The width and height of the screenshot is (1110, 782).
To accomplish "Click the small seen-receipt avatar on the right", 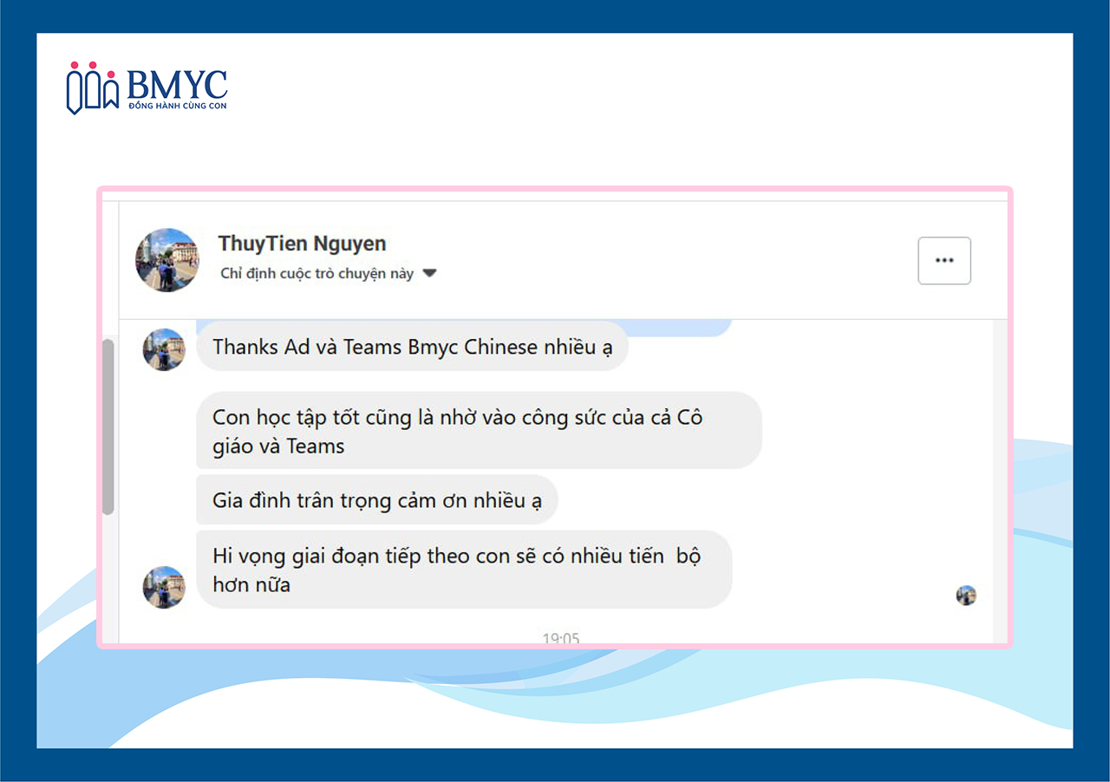I will point(966,595).
